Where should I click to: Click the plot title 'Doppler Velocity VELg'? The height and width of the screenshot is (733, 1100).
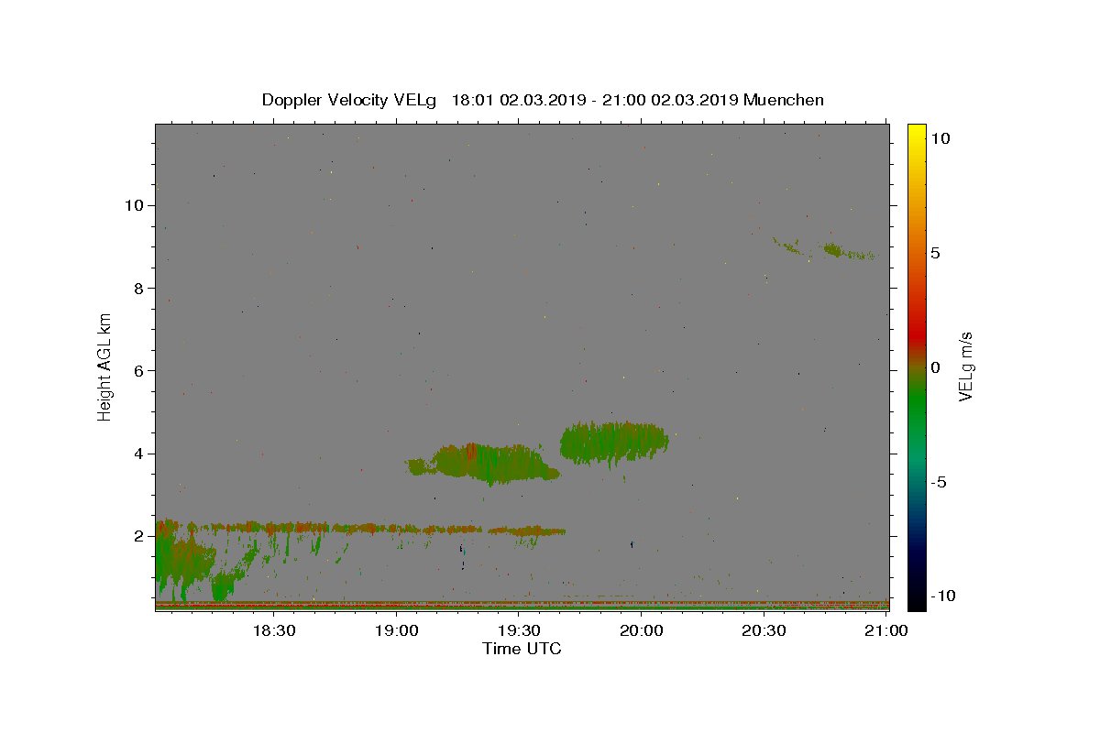click(x=351, y=100)
